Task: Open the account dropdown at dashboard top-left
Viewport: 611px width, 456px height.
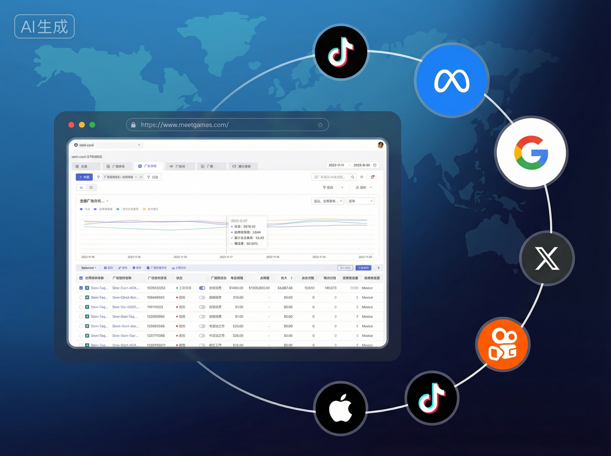Action: point(108,145)
